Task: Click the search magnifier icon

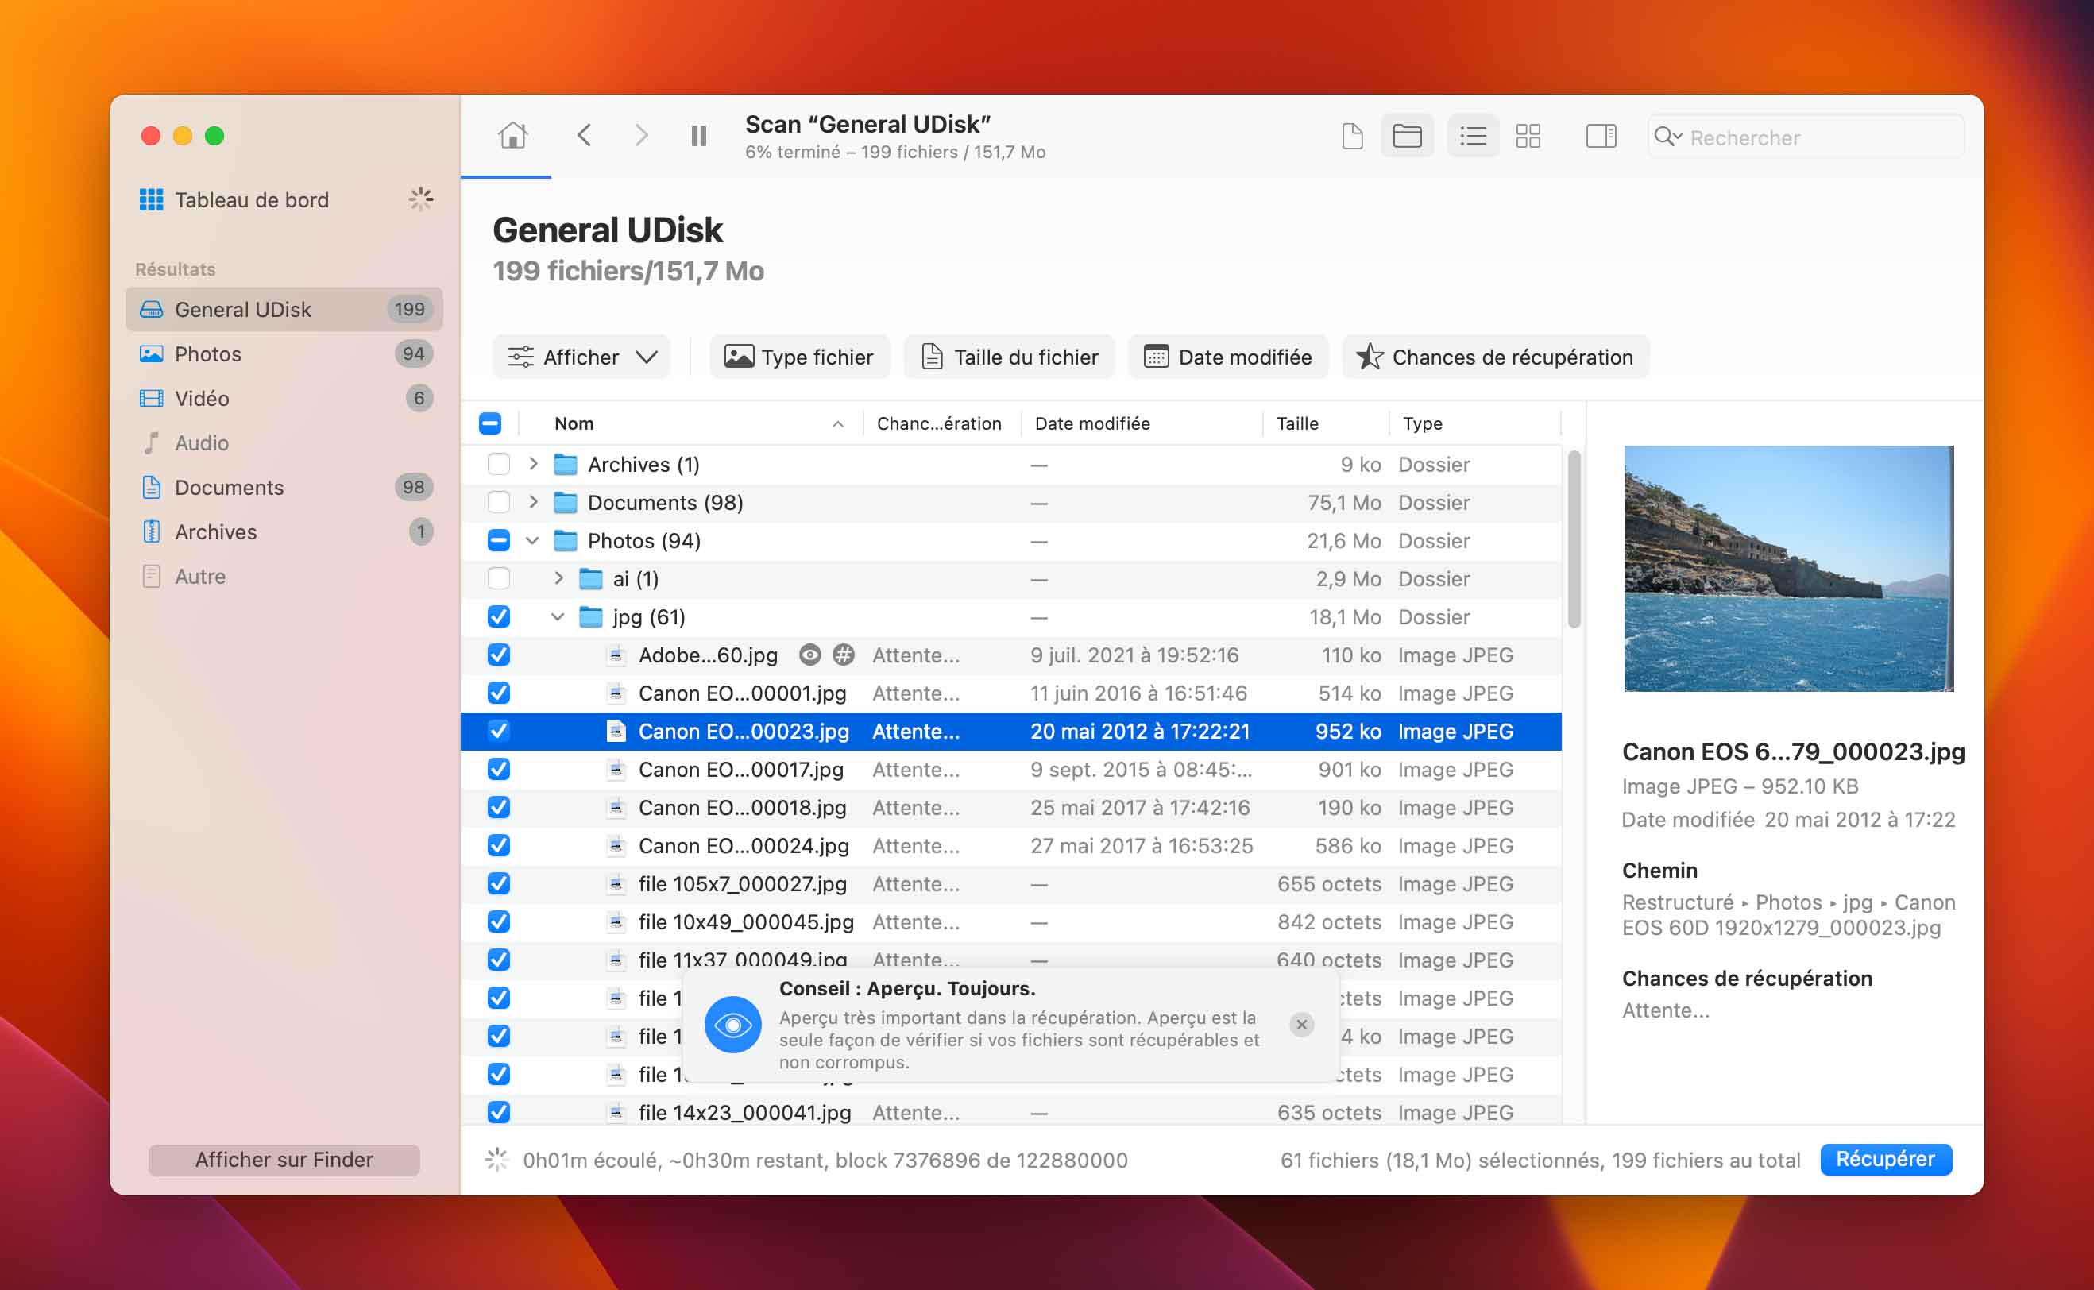Action: 1667,137
